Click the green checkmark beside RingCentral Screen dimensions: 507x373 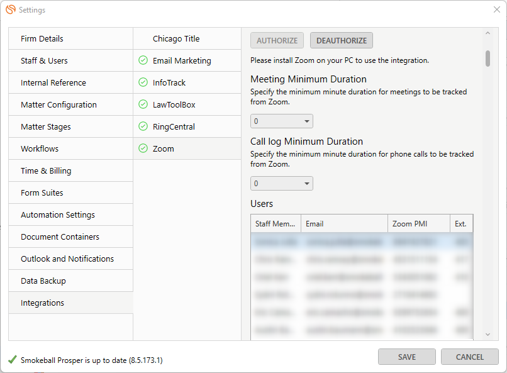click(143, 126)
